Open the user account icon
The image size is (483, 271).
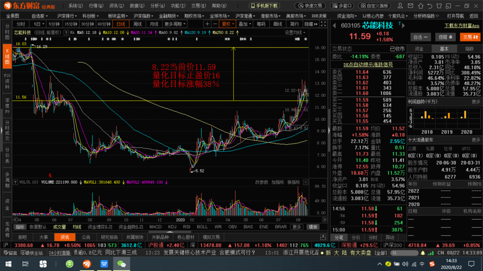400,5
